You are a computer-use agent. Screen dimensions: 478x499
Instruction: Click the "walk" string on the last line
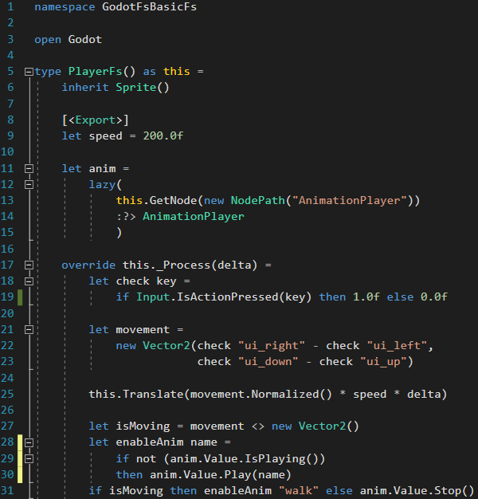tap(307, 490)
